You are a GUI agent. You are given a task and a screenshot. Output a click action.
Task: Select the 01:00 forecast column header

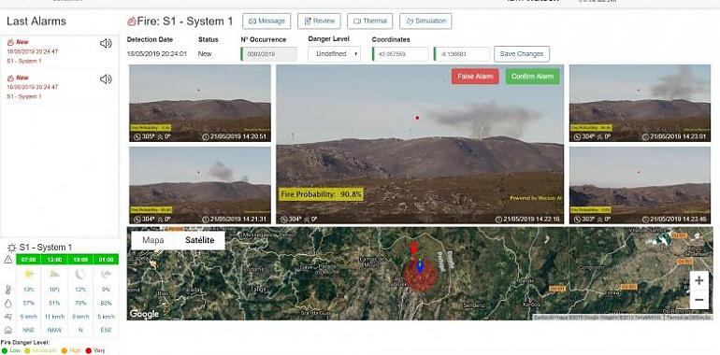(x=106, y=260)
